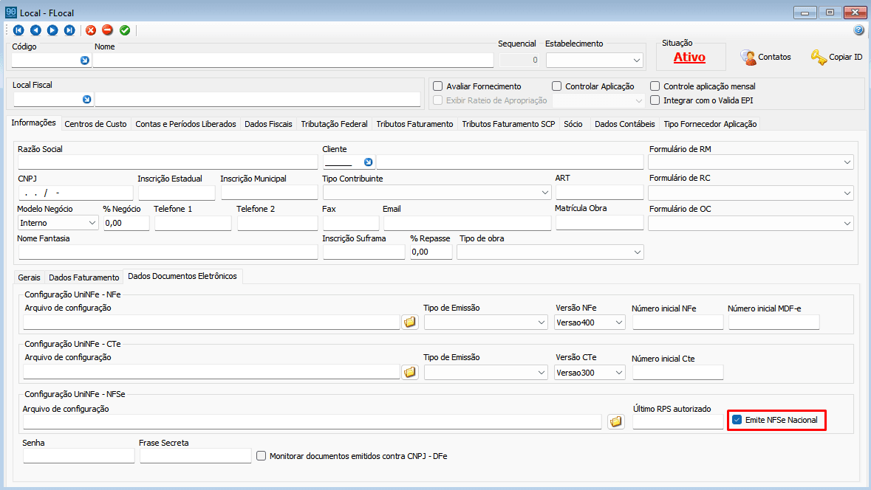Expand the Tipo de obra dropdown
The image size is (871, 490).
tap(637, 252)
